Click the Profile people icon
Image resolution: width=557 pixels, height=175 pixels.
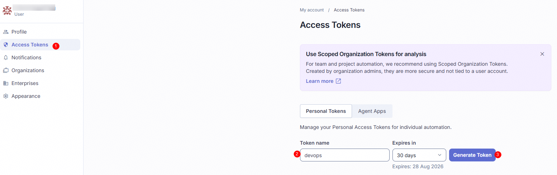click(6, 32)
